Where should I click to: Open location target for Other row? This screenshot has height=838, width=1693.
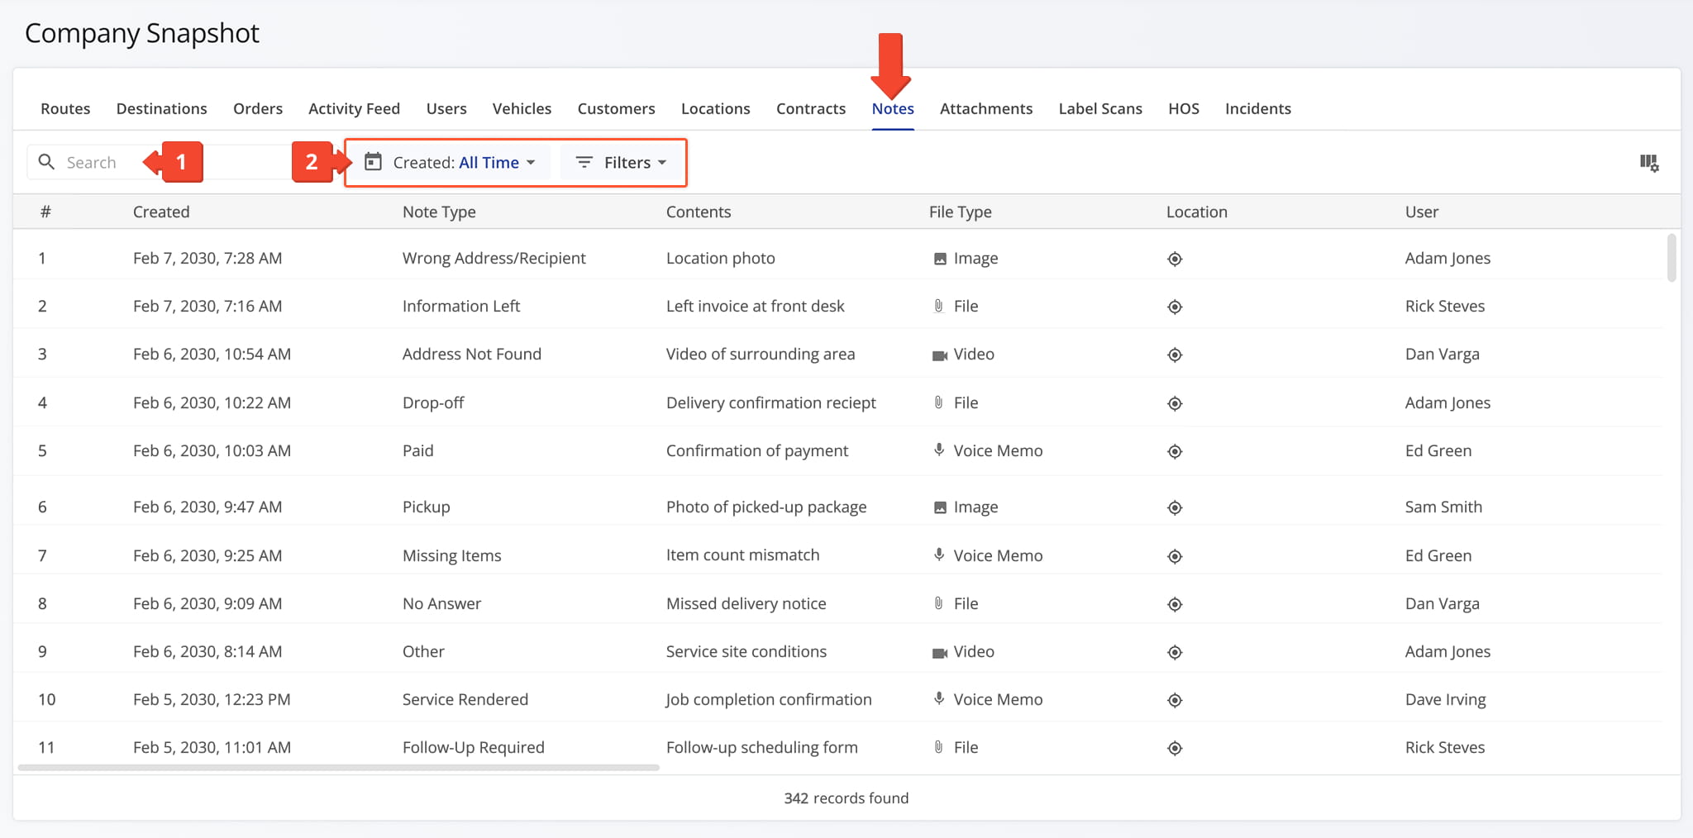pyautogui.click(x=1175, y=652)
